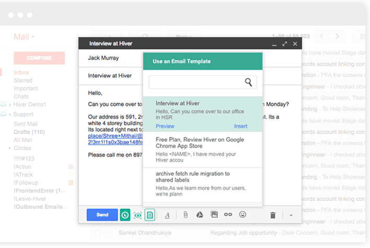Open the !!!!!#123 label
This screenshot has height=248, width=370.
[24, 159]
